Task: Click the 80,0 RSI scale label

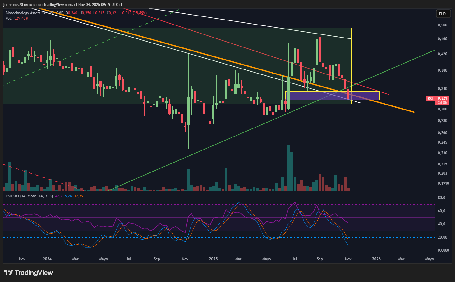Action: click(441, 198)
